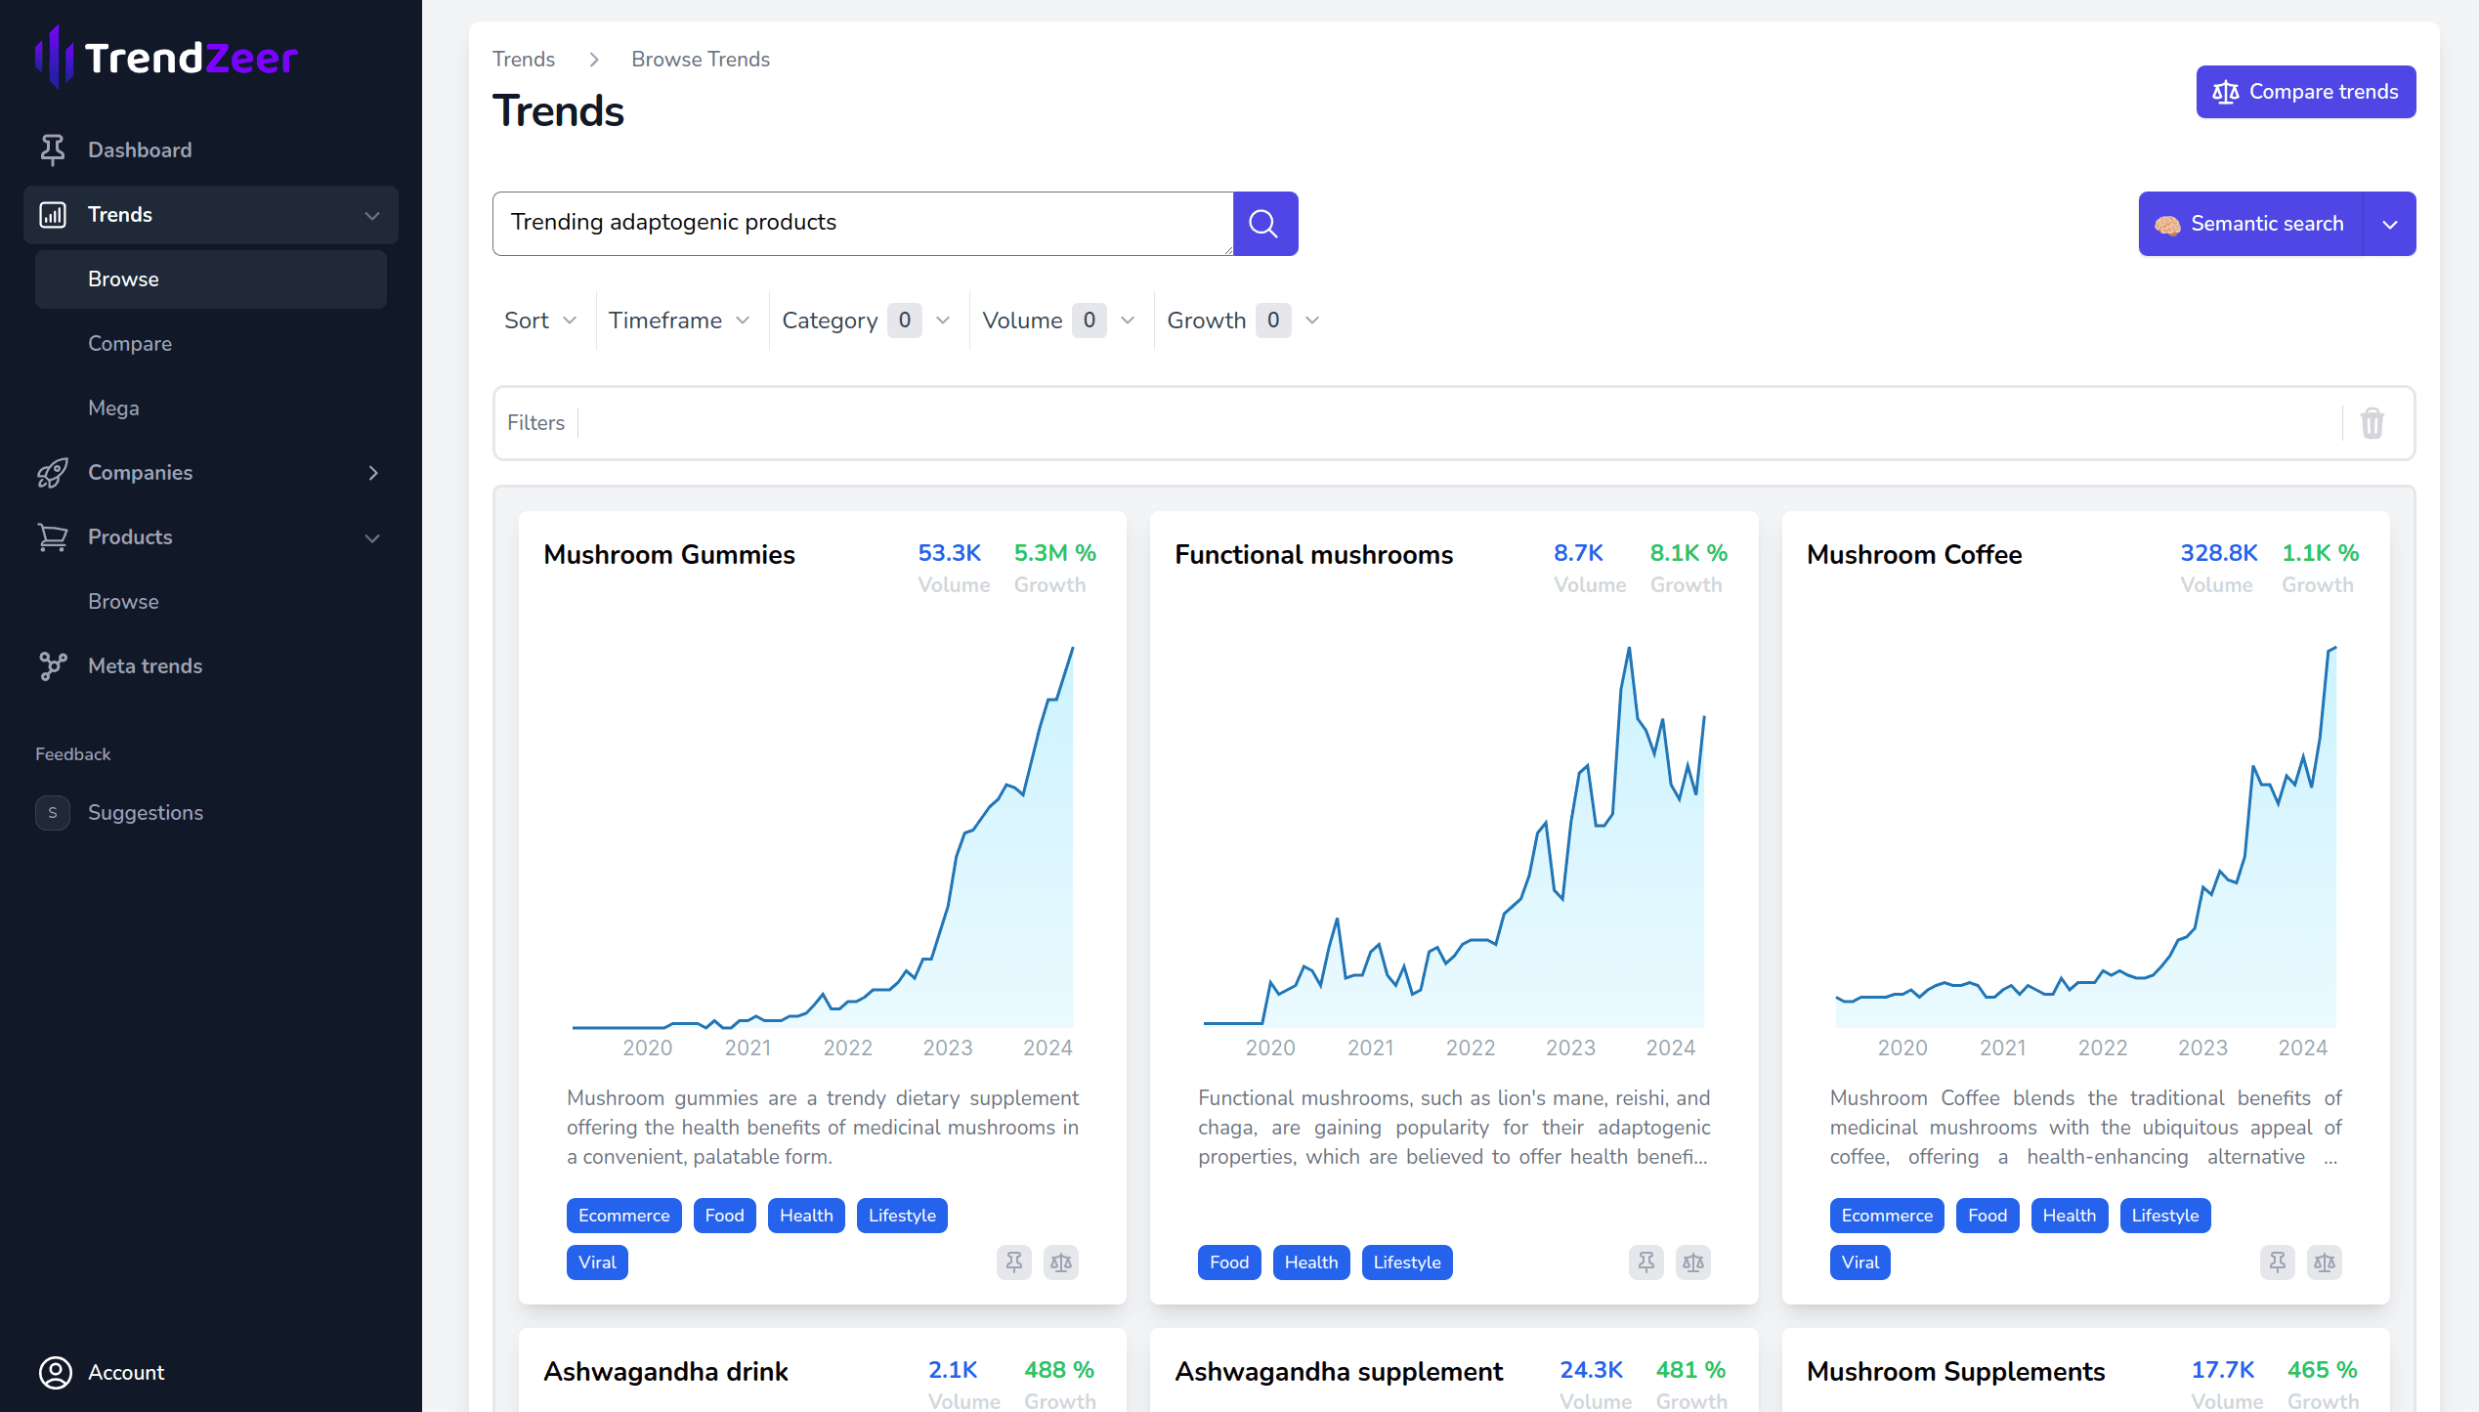Open the Category filter dropdown
Screen dimensions: 2479x1412
(x=866, y=321)
